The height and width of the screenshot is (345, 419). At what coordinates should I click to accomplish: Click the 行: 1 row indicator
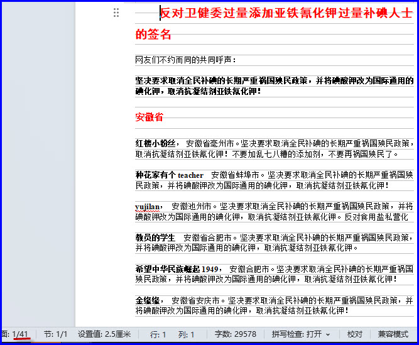(x=158, y=334)
